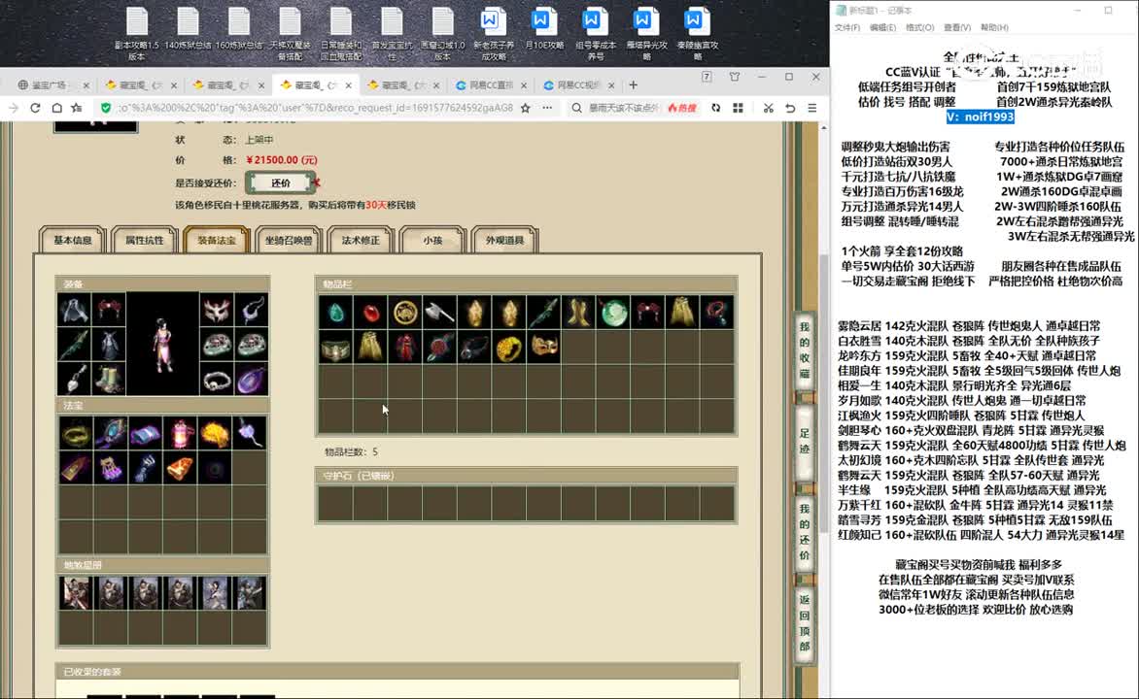The width and height of the screenshot is (1139, 699).
Task: Open the 足迹 side button
Action: (804, 442)
